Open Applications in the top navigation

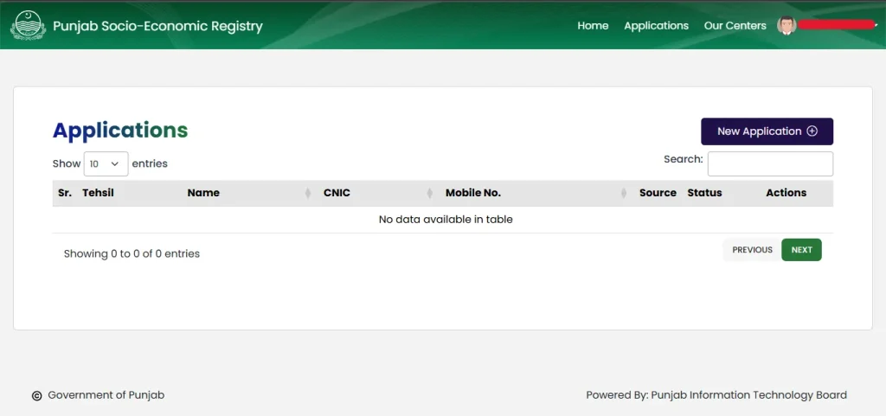pyautogui.click(x=656, y=26)
